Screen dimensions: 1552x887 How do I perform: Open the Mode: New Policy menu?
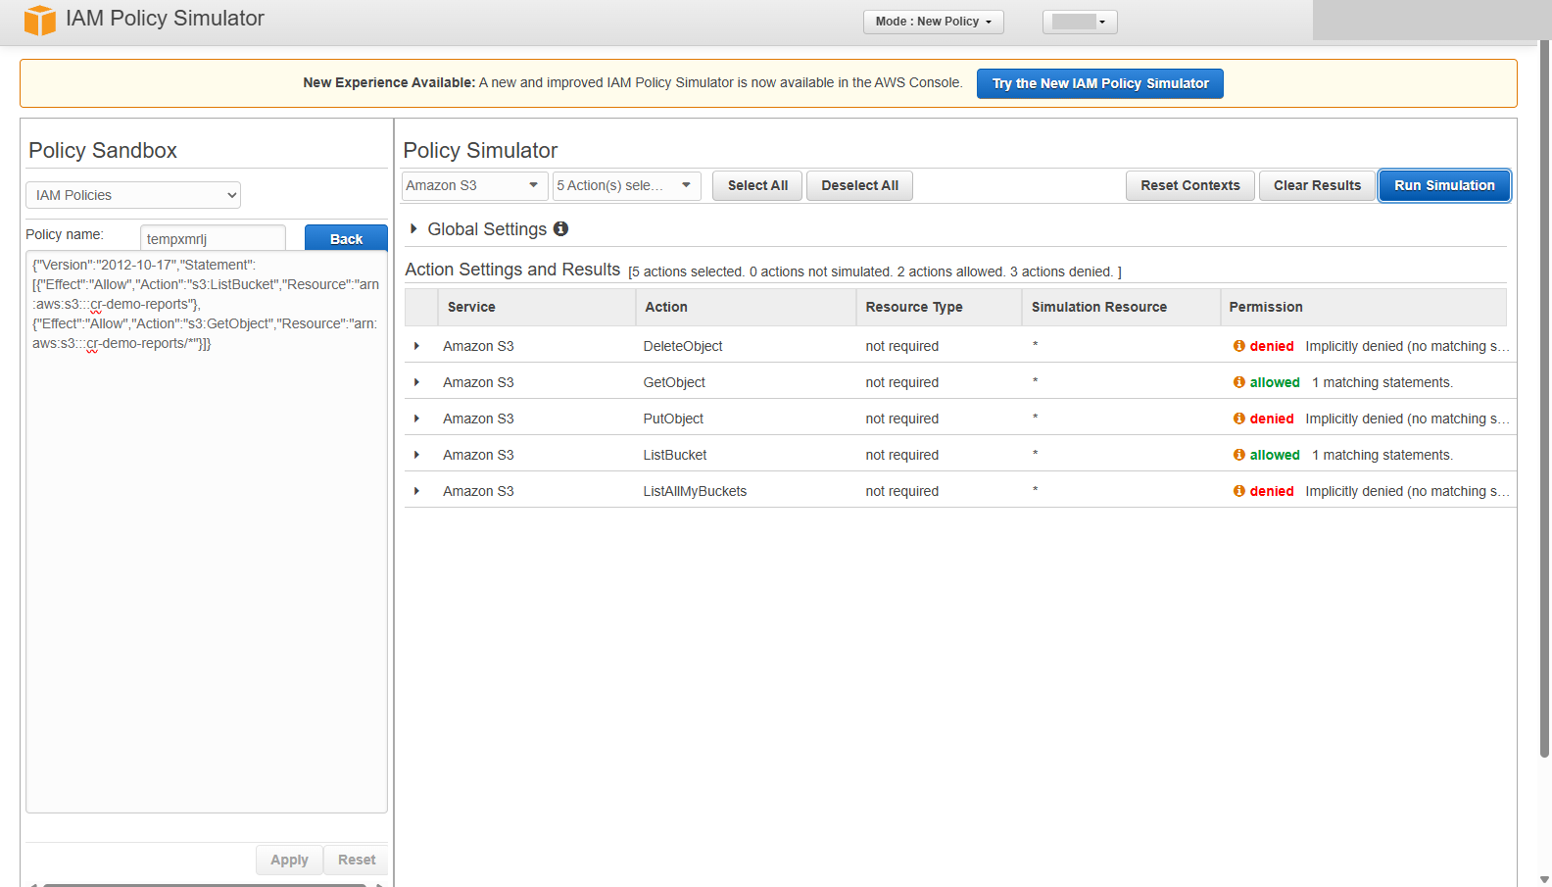click(x=933, y=22)
